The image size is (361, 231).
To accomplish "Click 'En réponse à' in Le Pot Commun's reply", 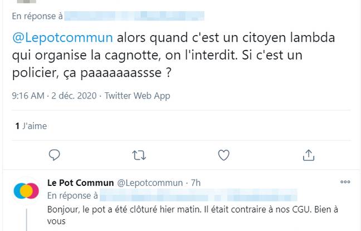I will pyautogui.click(x=72, y=195).
